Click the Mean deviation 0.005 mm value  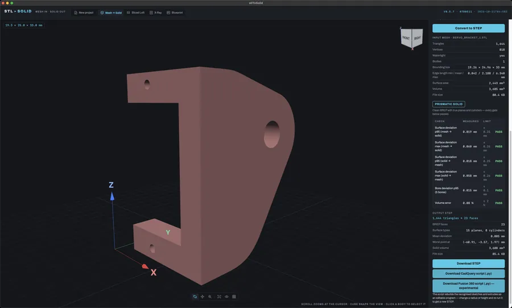pos(497,236)
